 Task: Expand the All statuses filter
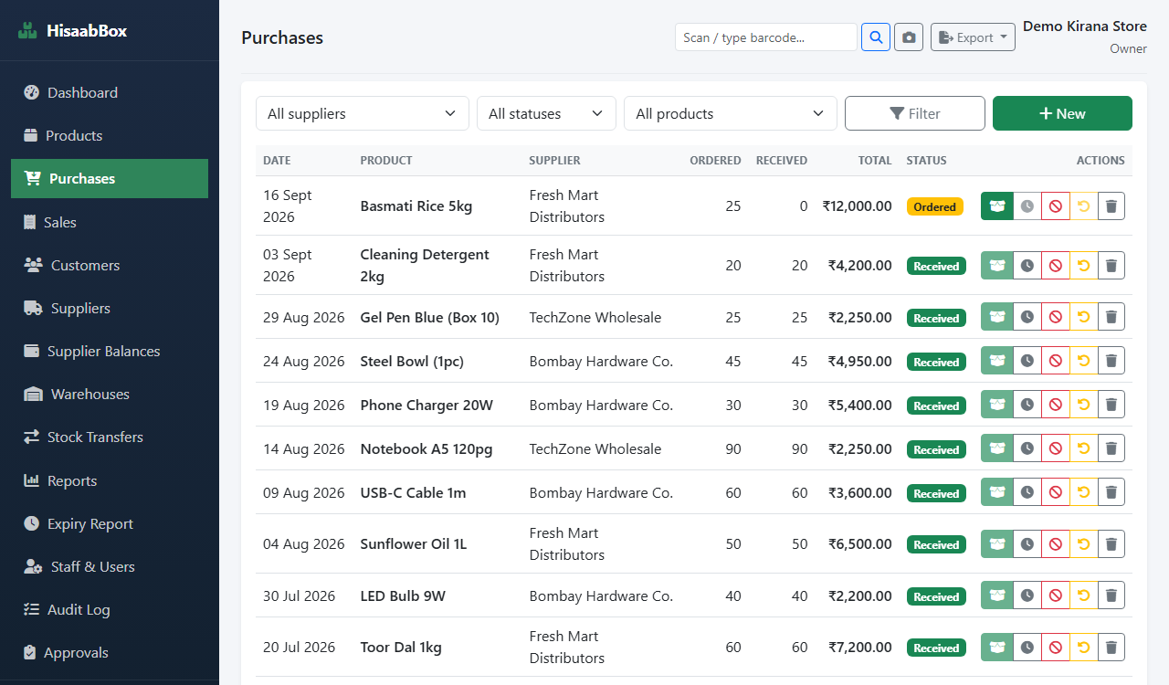546,113
